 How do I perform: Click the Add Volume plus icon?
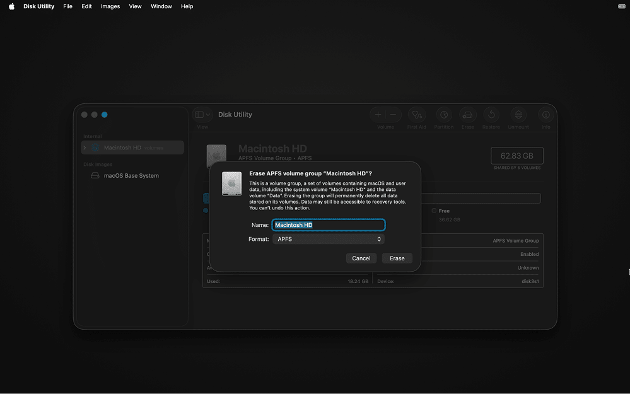[379, 115]
